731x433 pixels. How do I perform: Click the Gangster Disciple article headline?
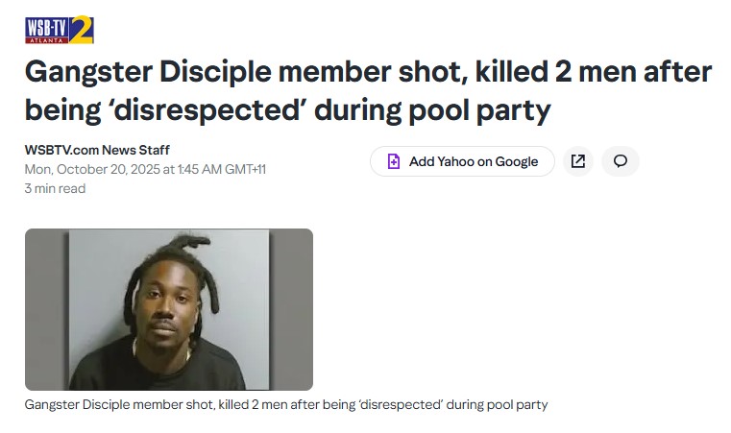point(368,90)
